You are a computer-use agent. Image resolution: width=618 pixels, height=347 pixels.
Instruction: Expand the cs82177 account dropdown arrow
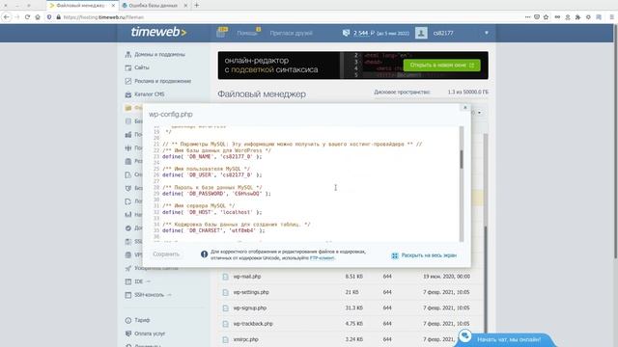487,33
